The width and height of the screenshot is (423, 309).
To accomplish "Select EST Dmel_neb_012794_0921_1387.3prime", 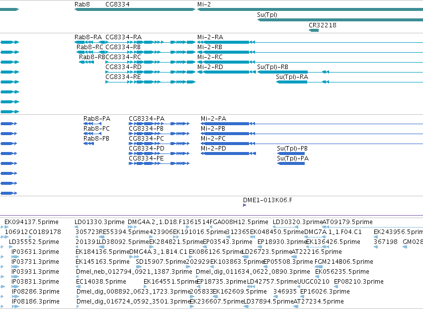I will coord(134,272).
